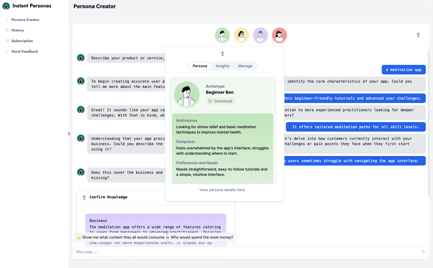
Task: Select the Persona tab
Action: pyautogui.click(x=200, y=66)
